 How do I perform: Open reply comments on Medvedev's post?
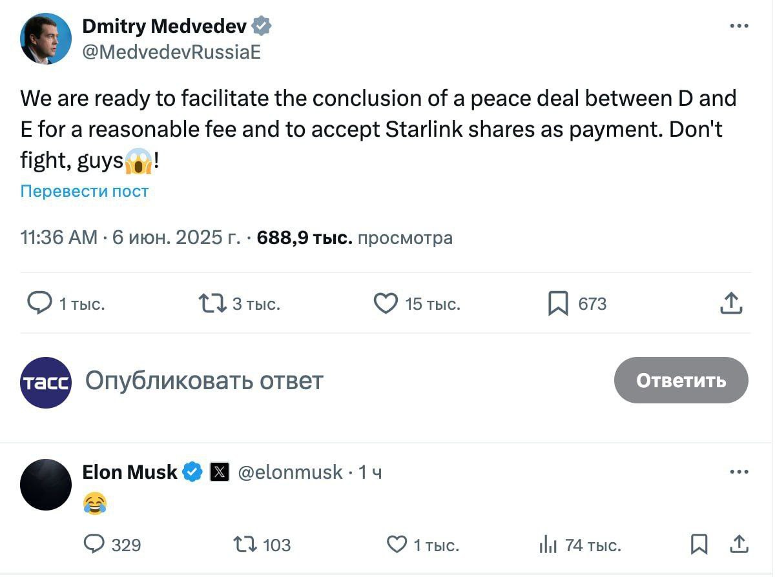[x=40, y=303]
